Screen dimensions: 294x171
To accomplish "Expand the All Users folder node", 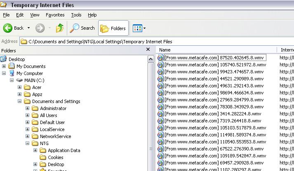I will pyautogui.click(x=27, y=115).
